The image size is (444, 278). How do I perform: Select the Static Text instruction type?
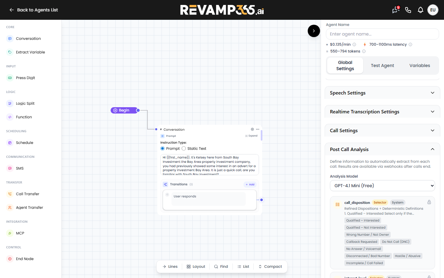tap(184, 149)
